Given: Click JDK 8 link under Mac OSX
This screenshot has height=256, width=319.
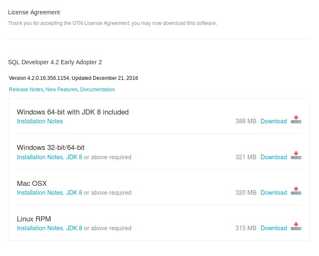Looking at the screenshot, I should (74, 193).
